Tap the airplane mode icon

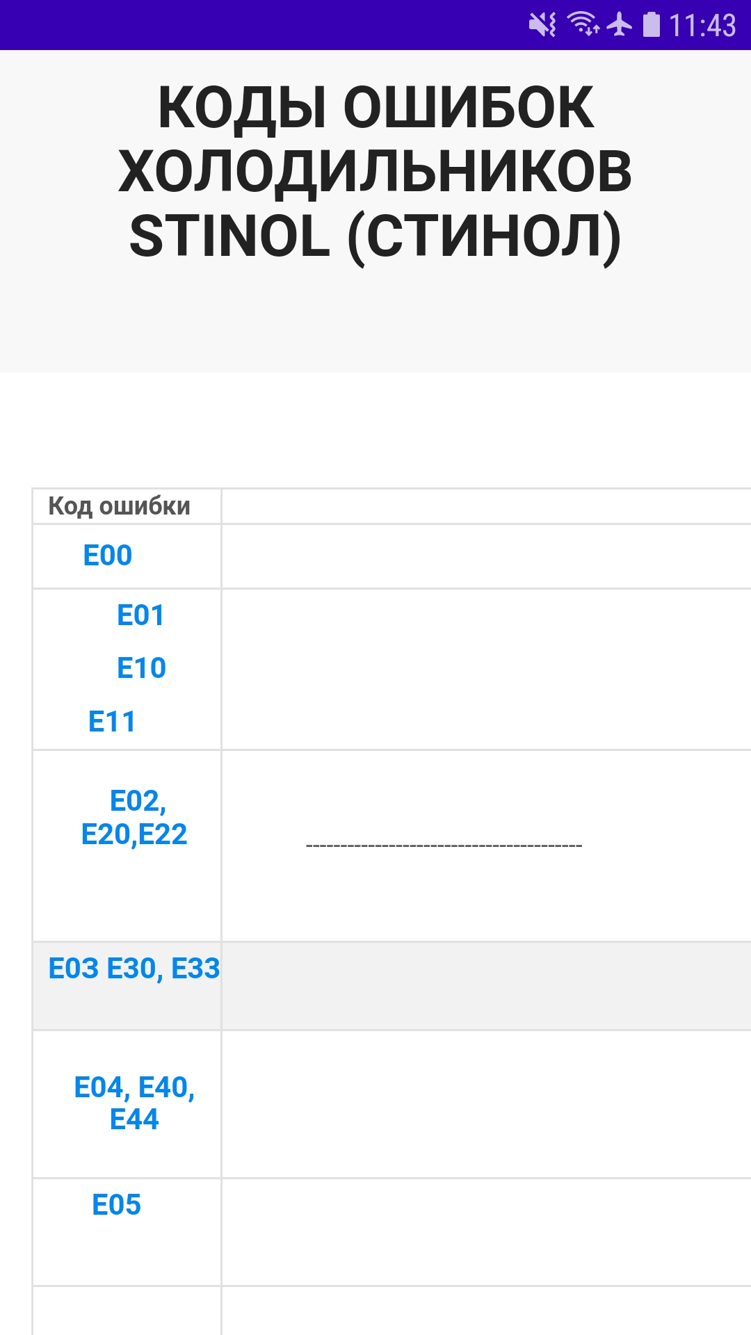click(x=620, y=25)
